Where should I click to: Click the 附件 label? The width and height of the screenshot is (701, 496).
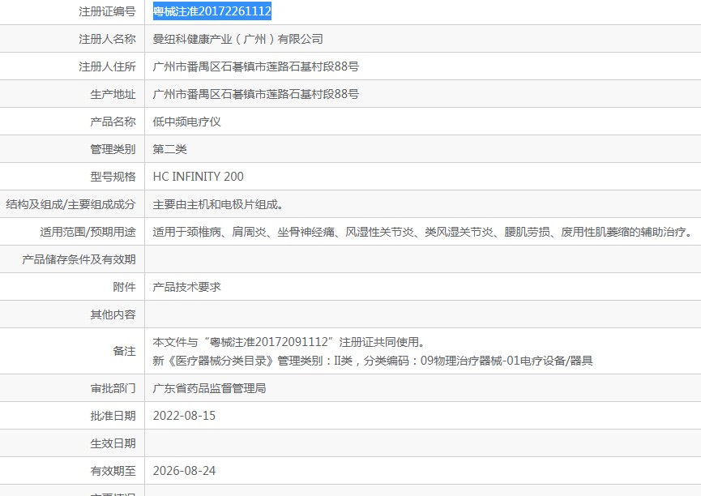tap(124, 287)
